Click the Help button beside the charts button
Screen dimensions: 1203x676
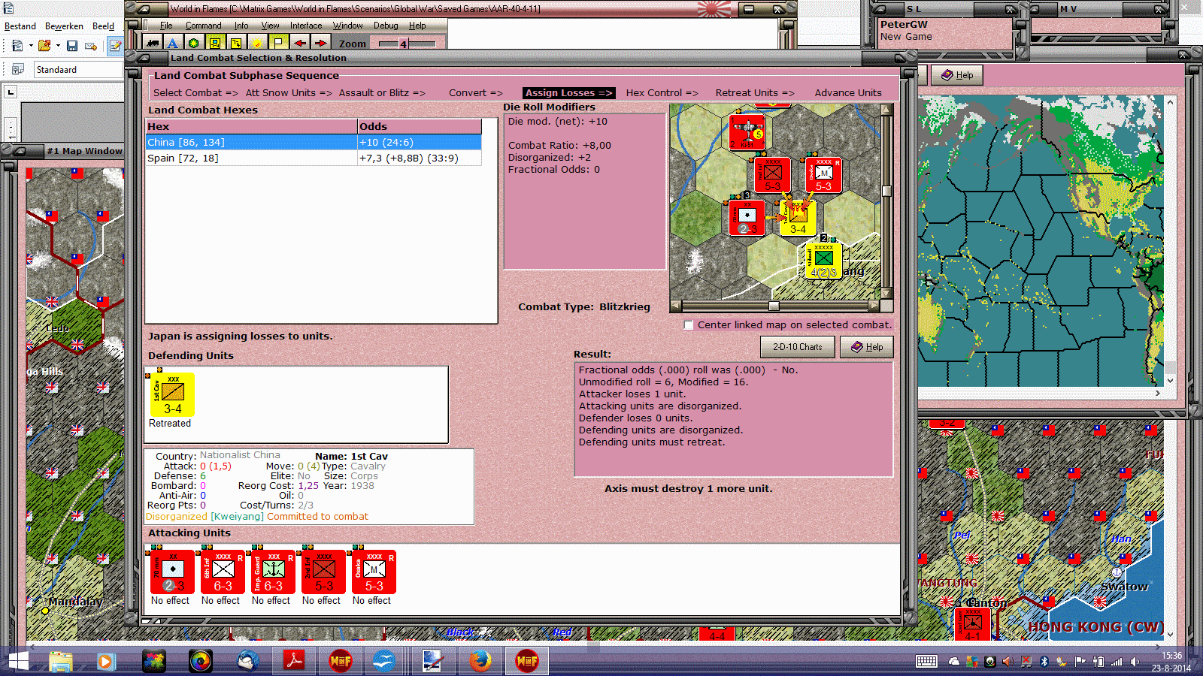(867, 346)
